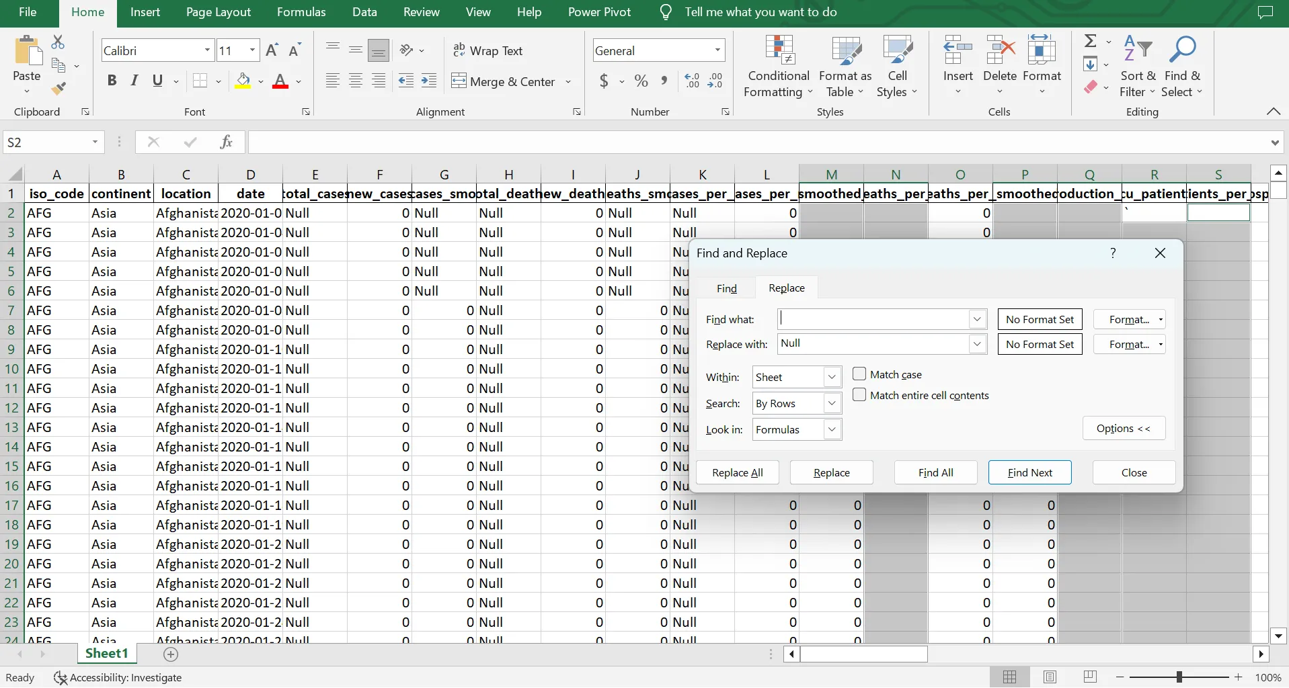Switch to Page Layout view icon

point(1050,677)
